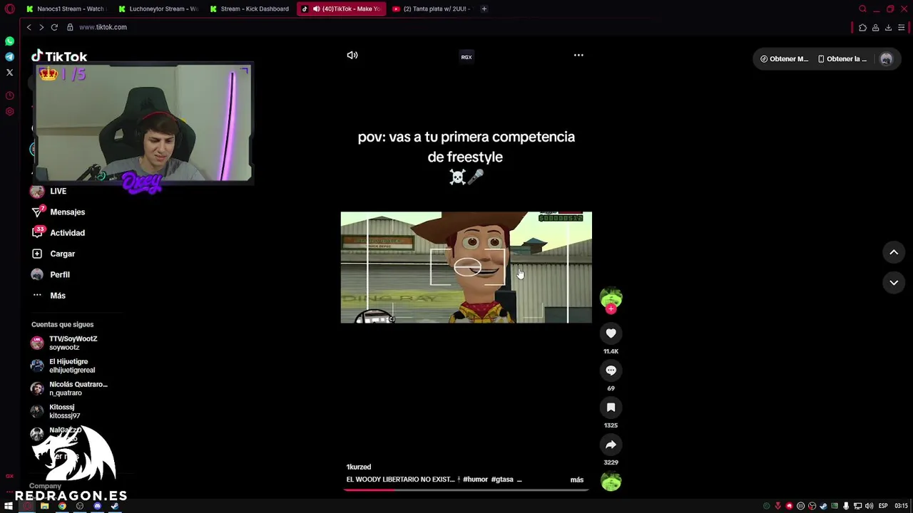Expand the caption with 'más'

click(577, 480)
